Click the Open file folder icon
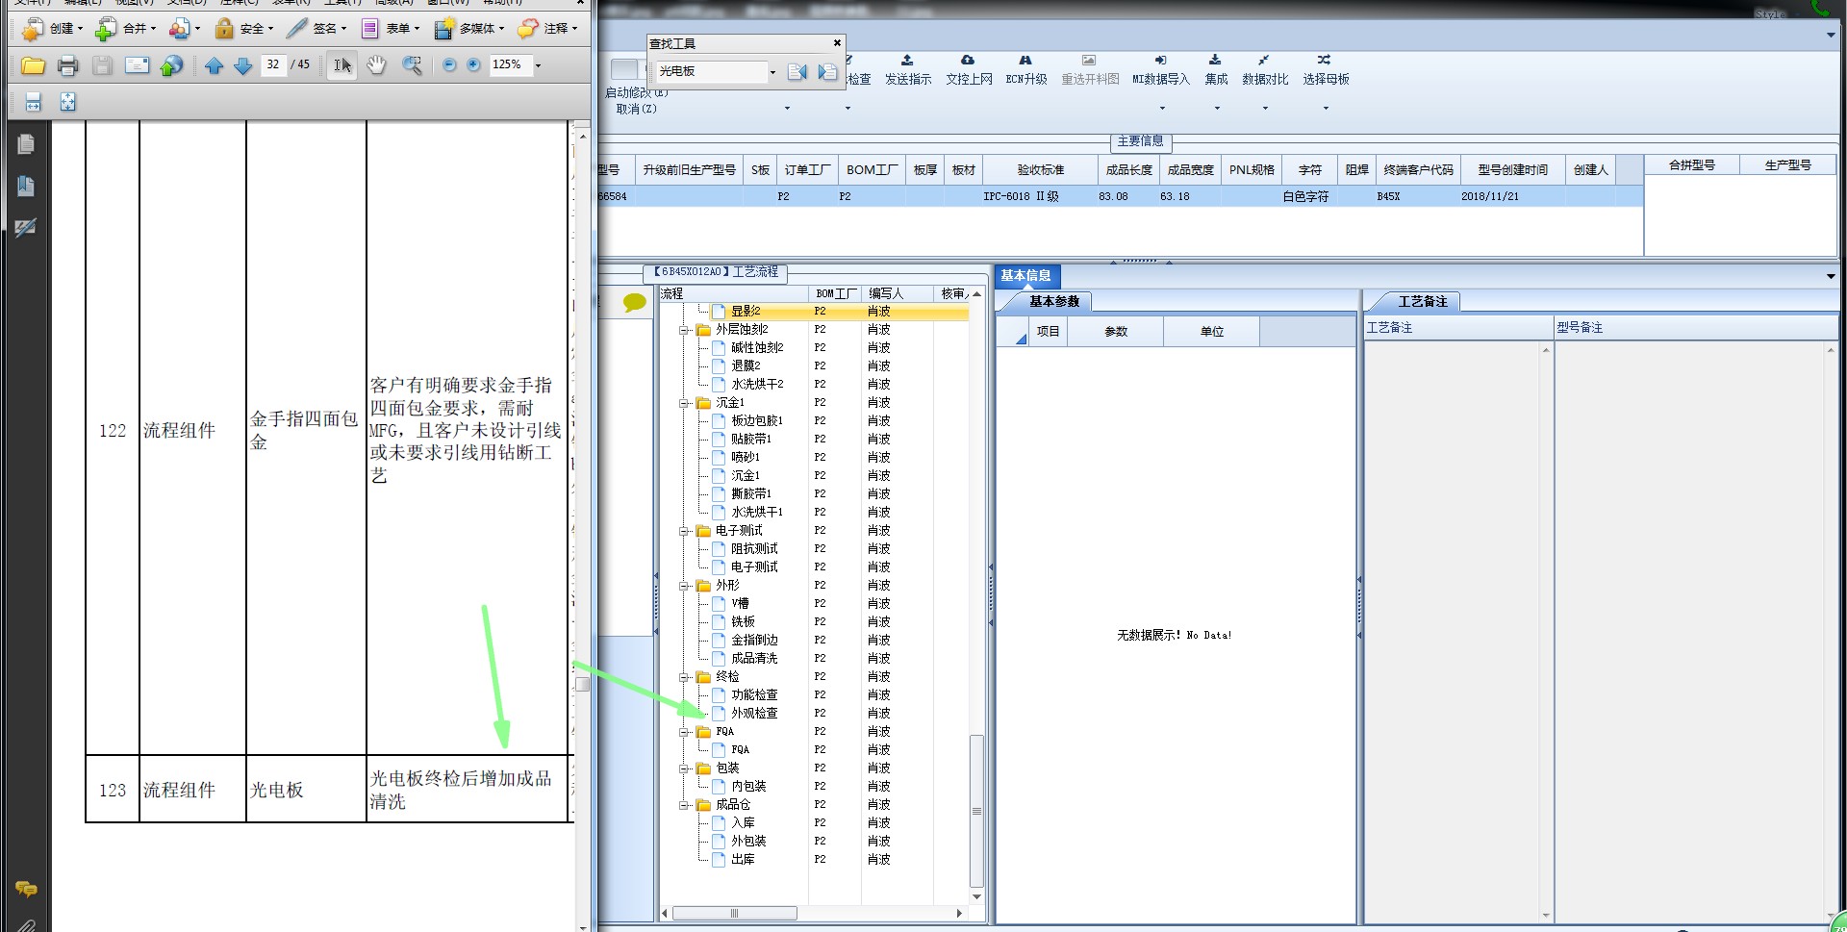1847x932 pixels. [x=34, y=65]
